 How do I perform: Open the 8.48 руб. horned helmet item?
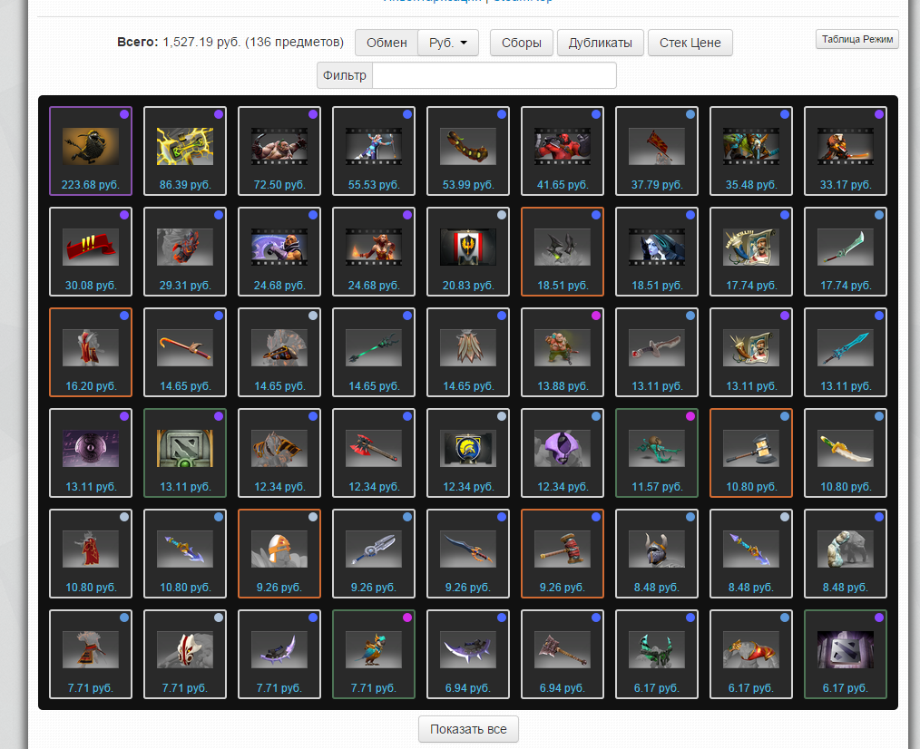pos(657,554)
